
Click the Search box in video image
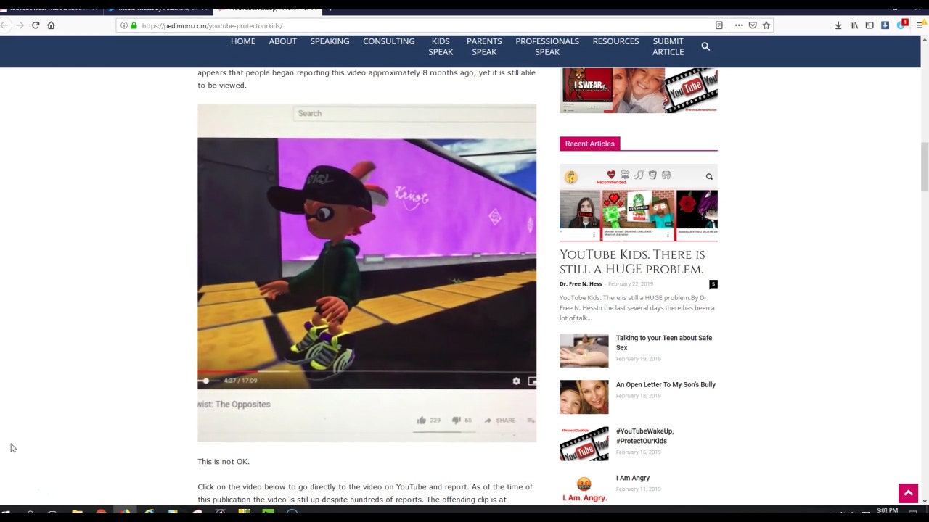(414, 113)
